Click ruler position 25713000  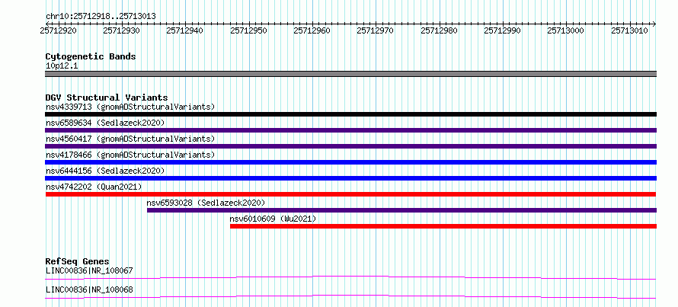coord(565,30)
